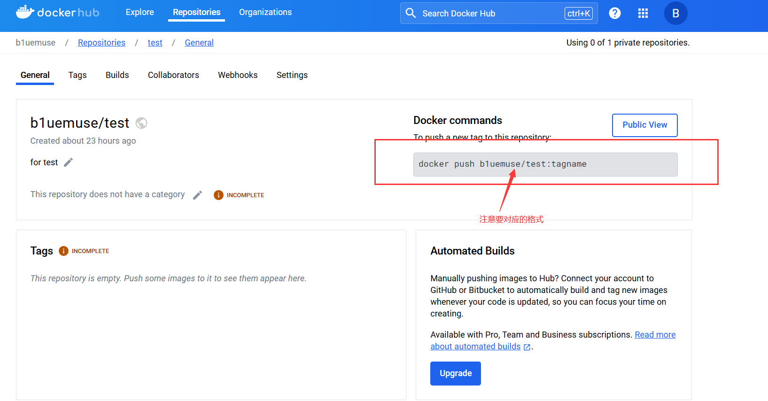This screenshot has width=768, height=401.
Task: Click the 'Docker commands' heading
Action: 458,120
